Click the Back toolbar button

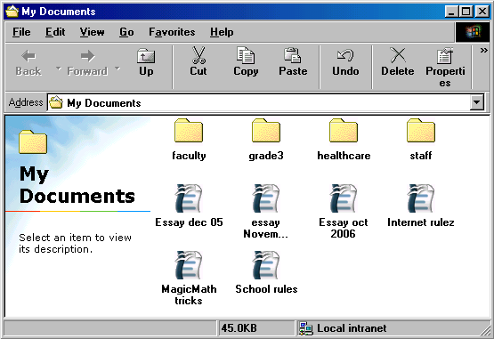click(x=28, y=64)
